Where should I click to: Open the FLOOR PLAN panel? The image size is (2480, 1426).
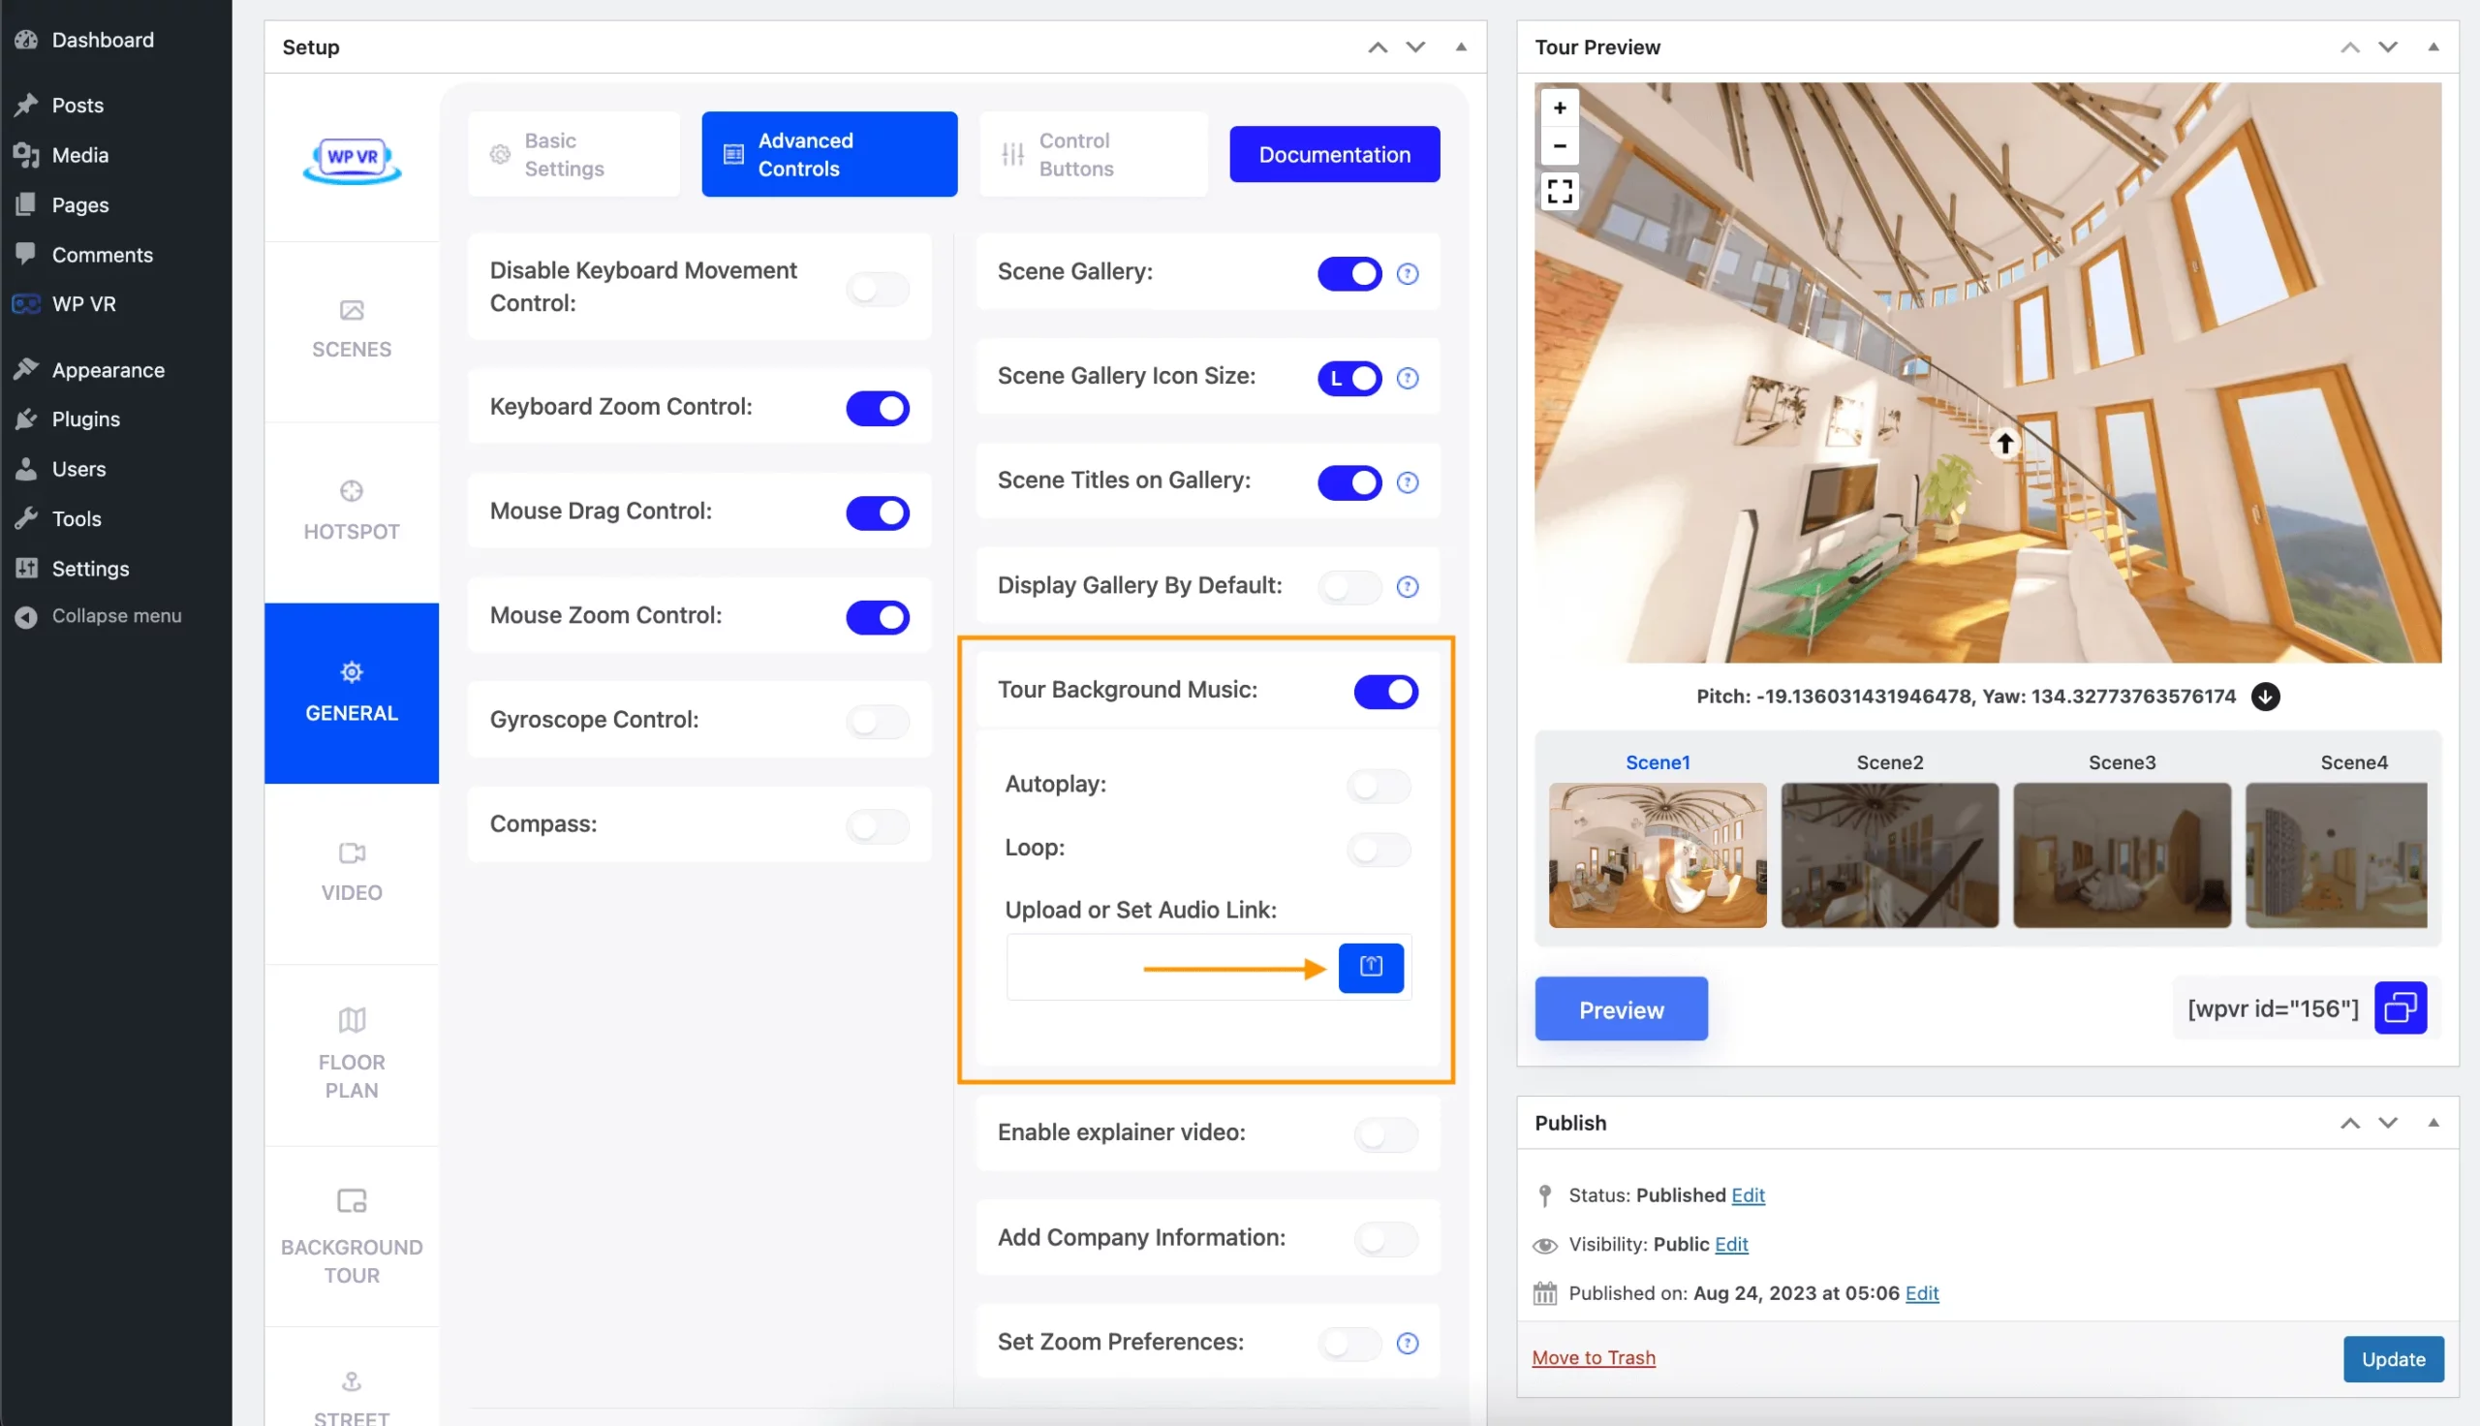click(351, 1053)
